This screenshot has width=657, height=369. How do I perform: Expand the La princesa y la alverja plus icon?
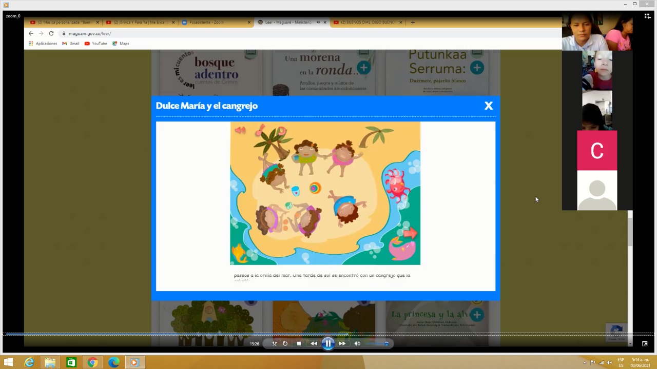pyautogui.click(x=477, y=315)
